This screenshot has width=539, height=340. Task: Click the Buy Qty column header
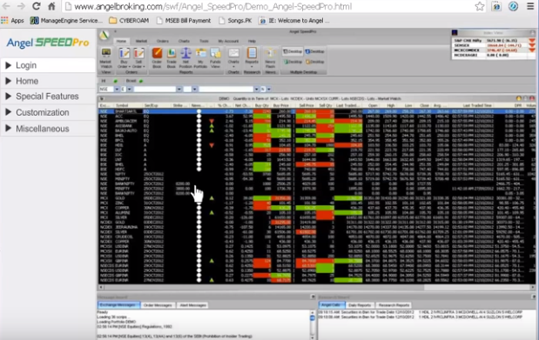point(262,105)
